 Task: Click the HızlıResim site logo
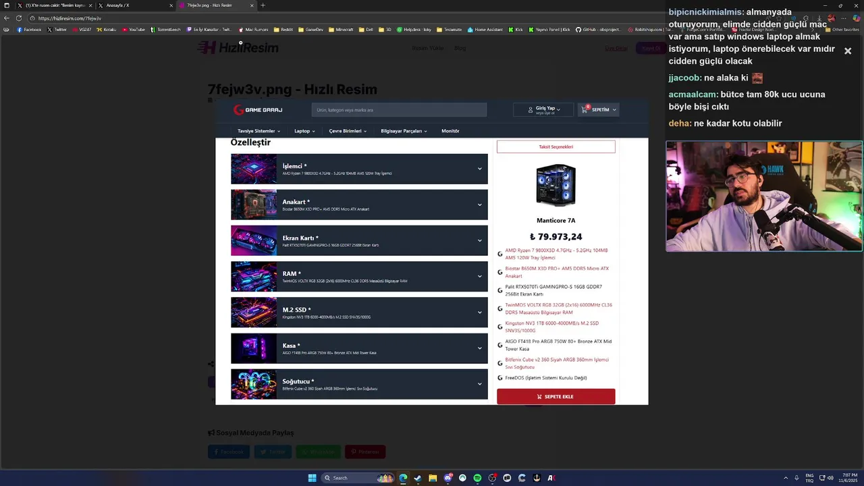click(238, 48)
